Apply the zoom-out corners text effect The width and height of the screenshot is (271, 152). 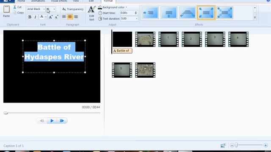click(x=225, y=13)
